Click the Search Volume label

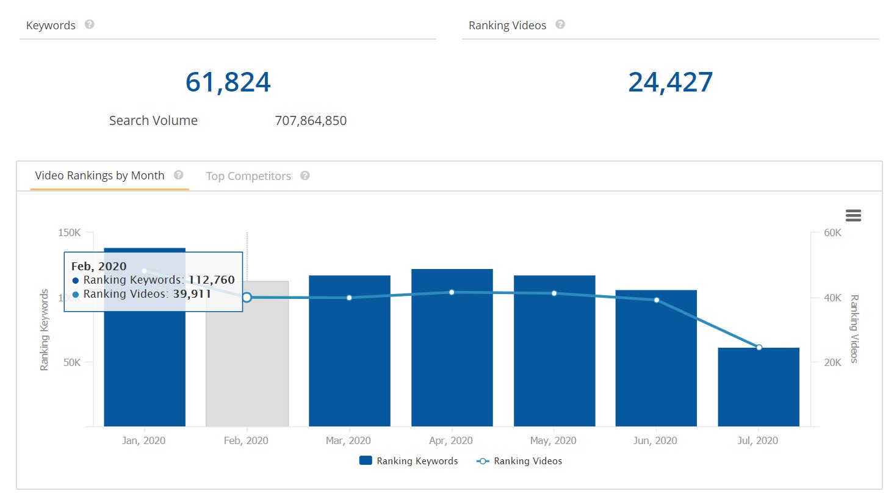[x=153, y=121]
